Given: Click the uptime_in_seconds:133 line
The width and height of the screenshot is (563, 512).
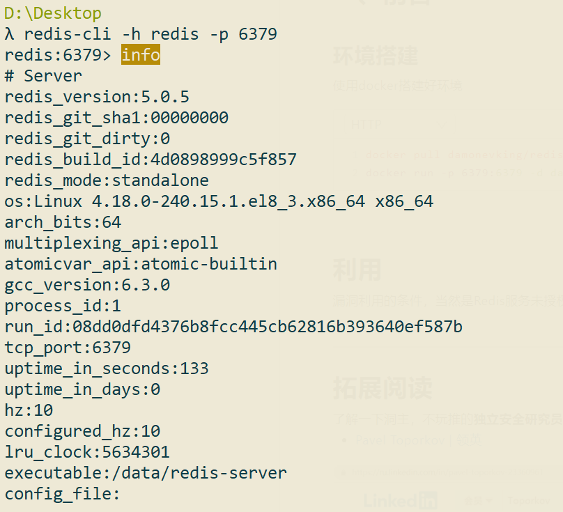Looking at the screenshot, I should point(107,369).
